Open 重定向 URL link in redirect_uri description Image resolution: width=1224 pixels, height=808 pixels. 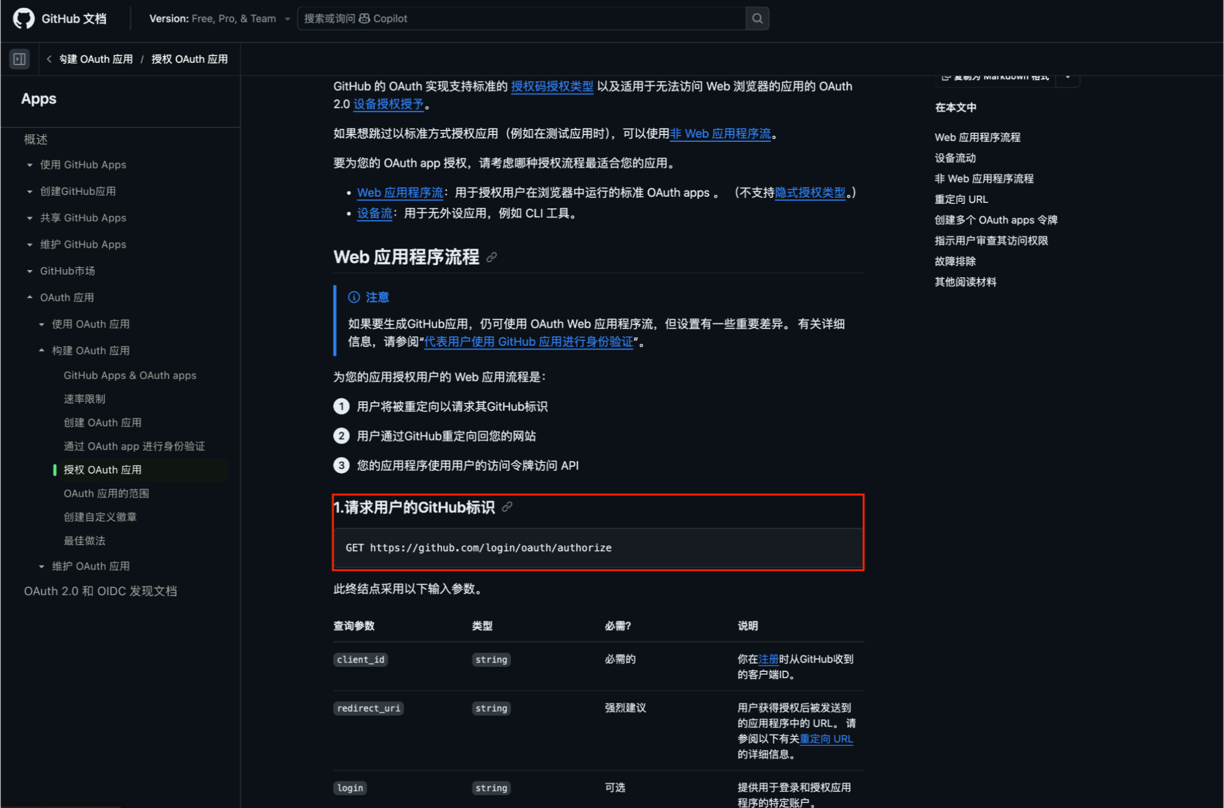(826, 739)
